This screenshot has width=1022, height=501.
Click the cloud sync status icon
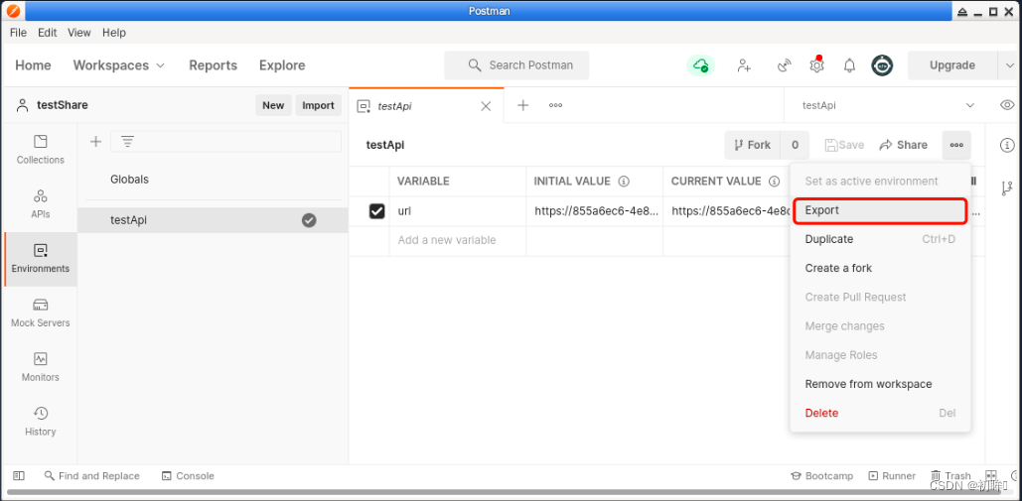700,65
